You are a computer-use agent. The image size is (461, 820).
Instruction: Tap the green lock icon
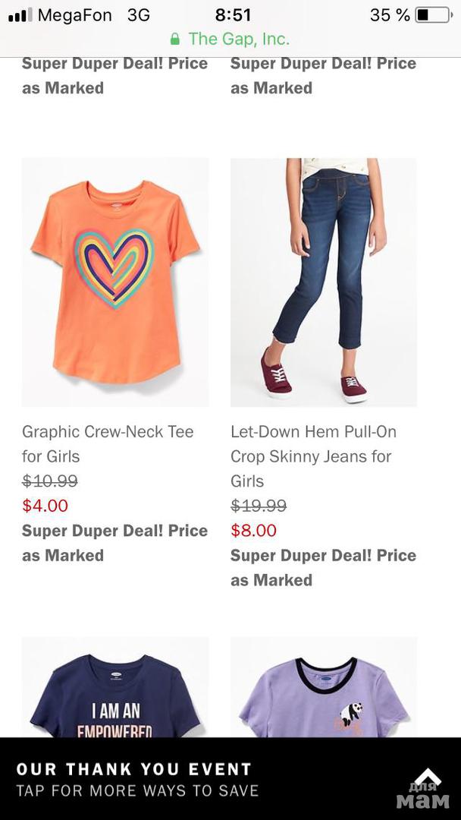pyautogui.click(x=175, y=39)
